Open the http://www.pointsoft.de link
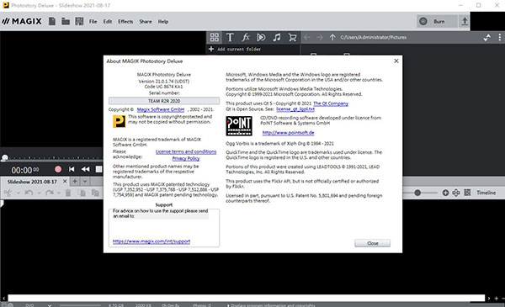The width and height of the screenshot is (505, 307). (x=288, y=133)
